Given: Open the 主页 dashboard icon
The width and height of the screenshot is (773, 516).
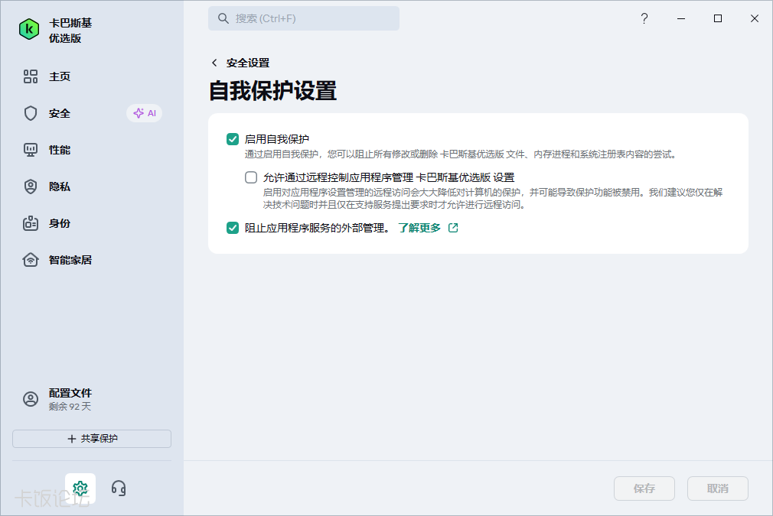Looking at the screenshot, I should (x=31, y=76).
